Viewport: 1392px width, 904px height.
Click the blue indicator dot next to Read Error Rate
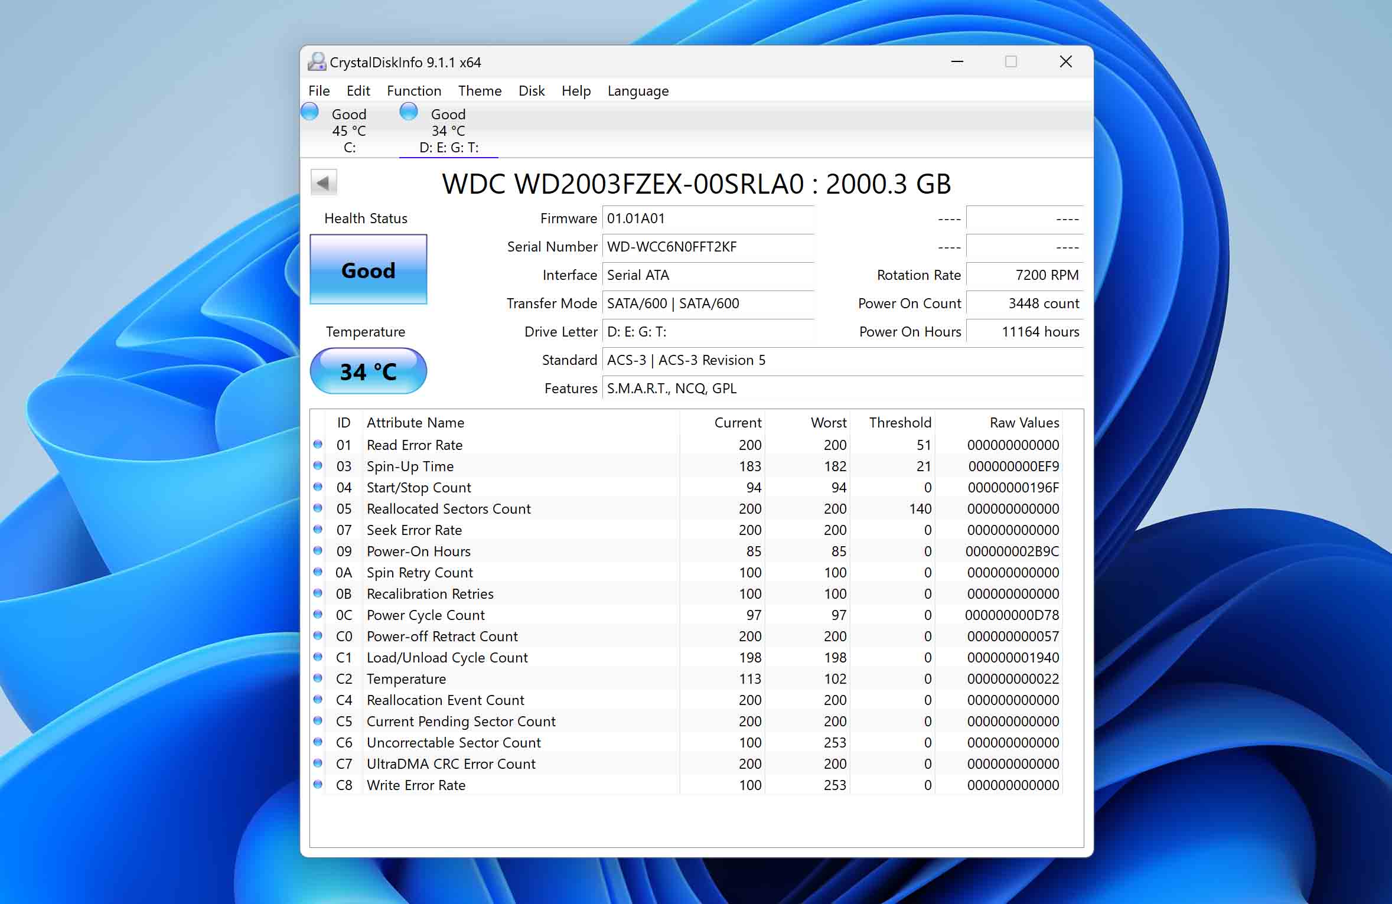point(321,443)
